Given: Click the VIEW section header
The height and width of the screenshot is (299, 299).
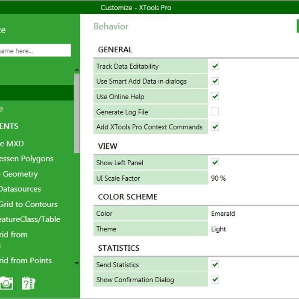Looking at the screenshot, I should tap(108, 146).
